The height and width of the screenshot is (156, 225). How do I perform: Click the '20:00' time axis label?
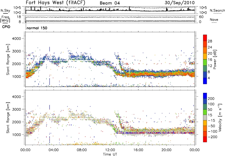click(x=166, y=150)
